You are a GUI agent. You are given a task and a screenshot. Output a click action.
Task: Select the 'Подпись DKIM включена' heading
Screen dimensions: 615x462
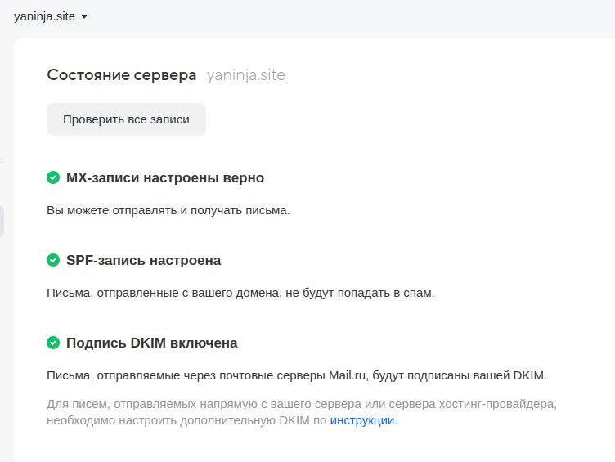[152, 343]
